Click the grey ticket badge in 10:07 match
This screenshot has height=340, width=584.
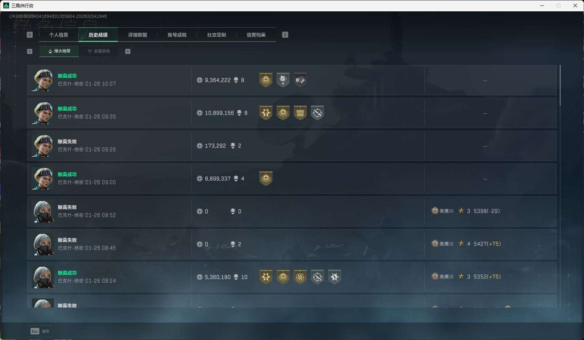point(300,80)
